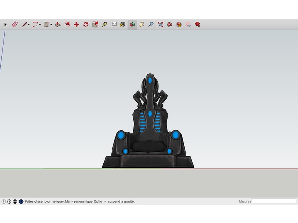Click the black throne model in viewport
This screenshot has height=223, width=298.
pyautogui.click(x=148, y=121)
